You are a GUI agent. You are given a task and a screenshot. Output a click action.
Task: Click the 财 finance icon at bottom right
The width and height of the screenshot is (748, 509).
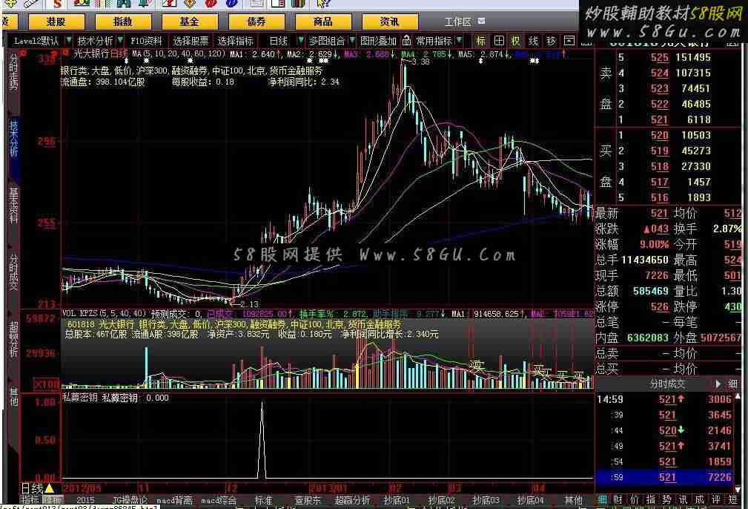(x=618, y=500)
